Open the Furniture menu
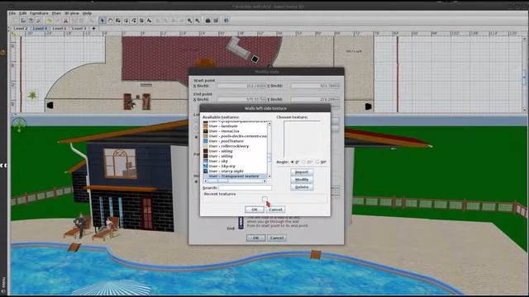529x297 pixels. [x=39, y=13]
